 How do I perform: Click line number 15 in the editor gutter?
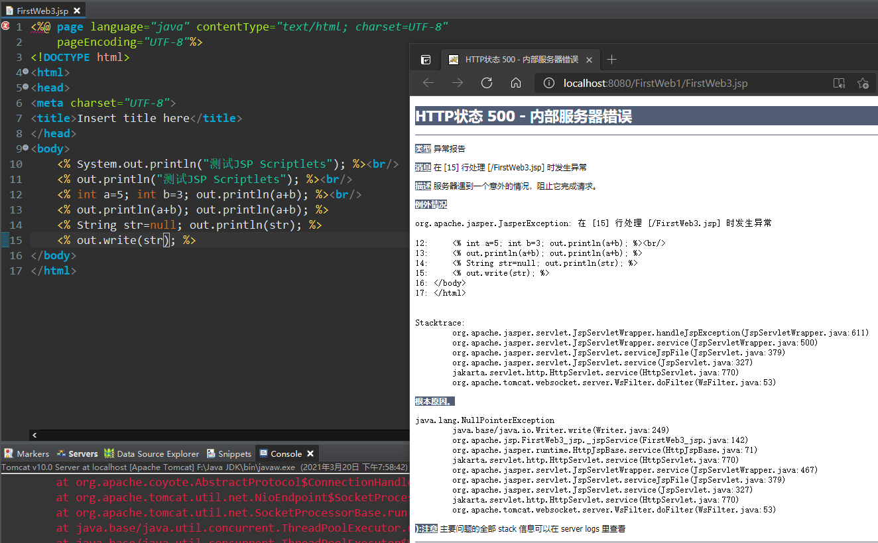click(x=16, y=240)
